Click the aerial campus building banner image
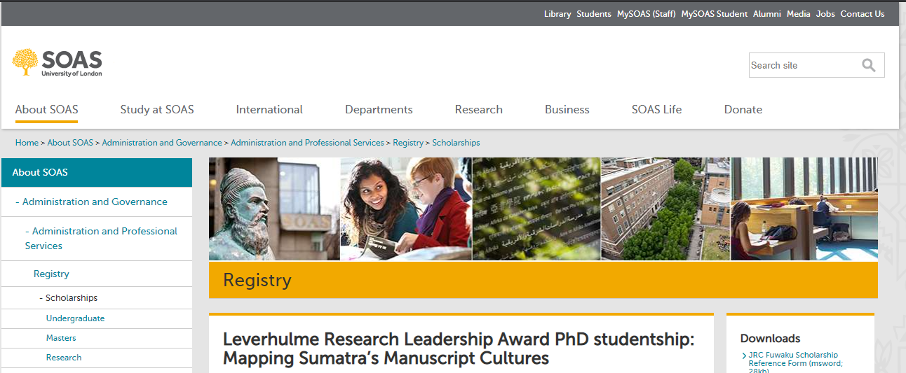906x373 pixels. [x=665, y=209]
